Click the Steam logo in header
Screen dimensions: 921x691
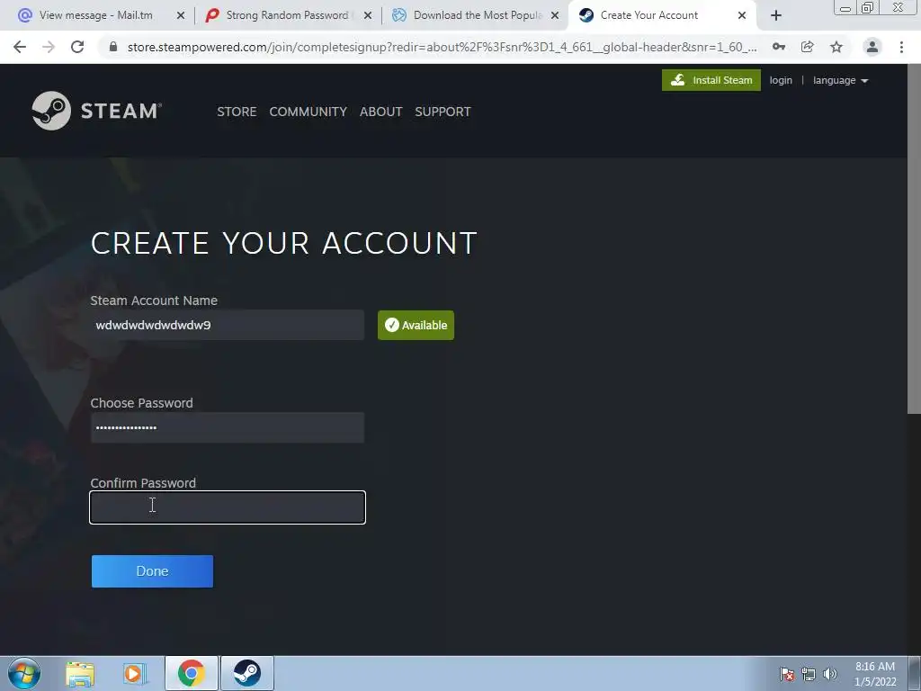pyautogui.click(x=97, y=111)
